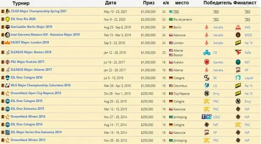
Task: Open Intel Extreme Masters XIII Katowice Major link
Action: click(45, 35)
